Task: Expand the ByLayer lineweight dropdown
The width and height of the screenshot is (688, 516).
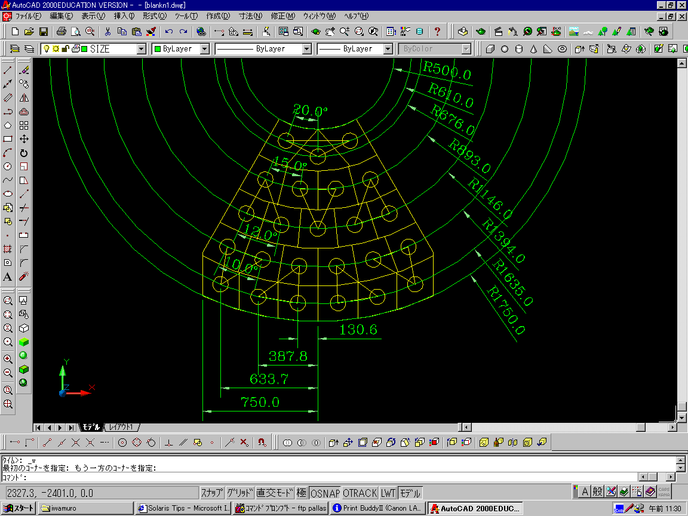Action: (388, 49)
